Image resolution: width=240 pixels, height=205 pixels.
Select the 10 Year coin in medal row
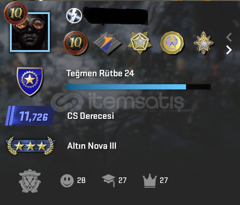pos(76,43)
